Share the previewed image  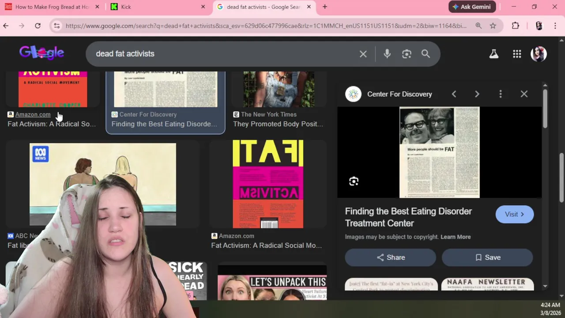(x=390, y=257)
